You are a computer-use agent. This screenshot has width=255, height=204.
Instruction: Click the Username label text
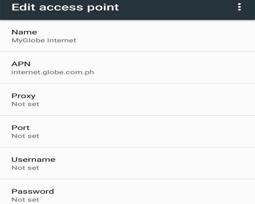point(33,160)
